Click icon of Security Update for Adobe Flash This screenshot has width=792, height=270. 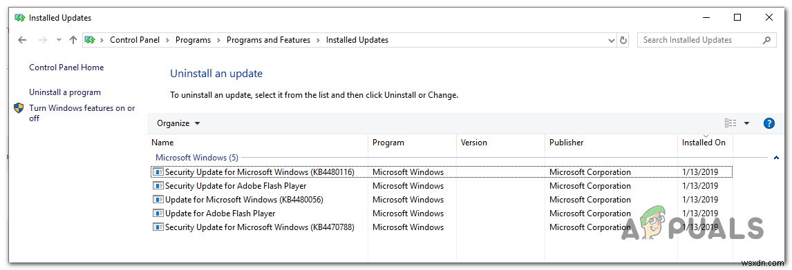pos(158,186)
